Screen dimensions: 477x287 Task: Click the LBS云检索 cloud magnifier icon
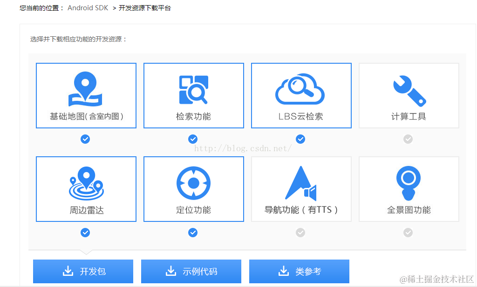point(300,89)
